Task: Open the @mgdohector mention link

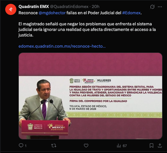Action: click(52, 13)
